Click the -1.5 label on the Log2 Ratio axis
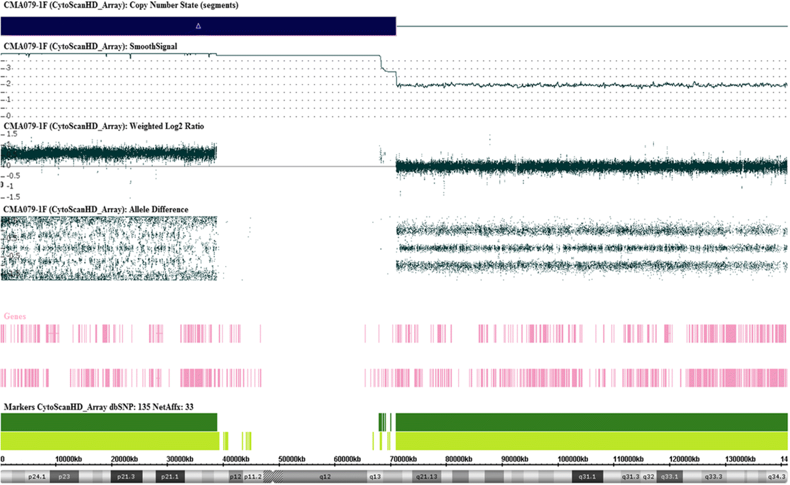Image resolution: width=790 pixels, height=485 pixels. [13, 197]
